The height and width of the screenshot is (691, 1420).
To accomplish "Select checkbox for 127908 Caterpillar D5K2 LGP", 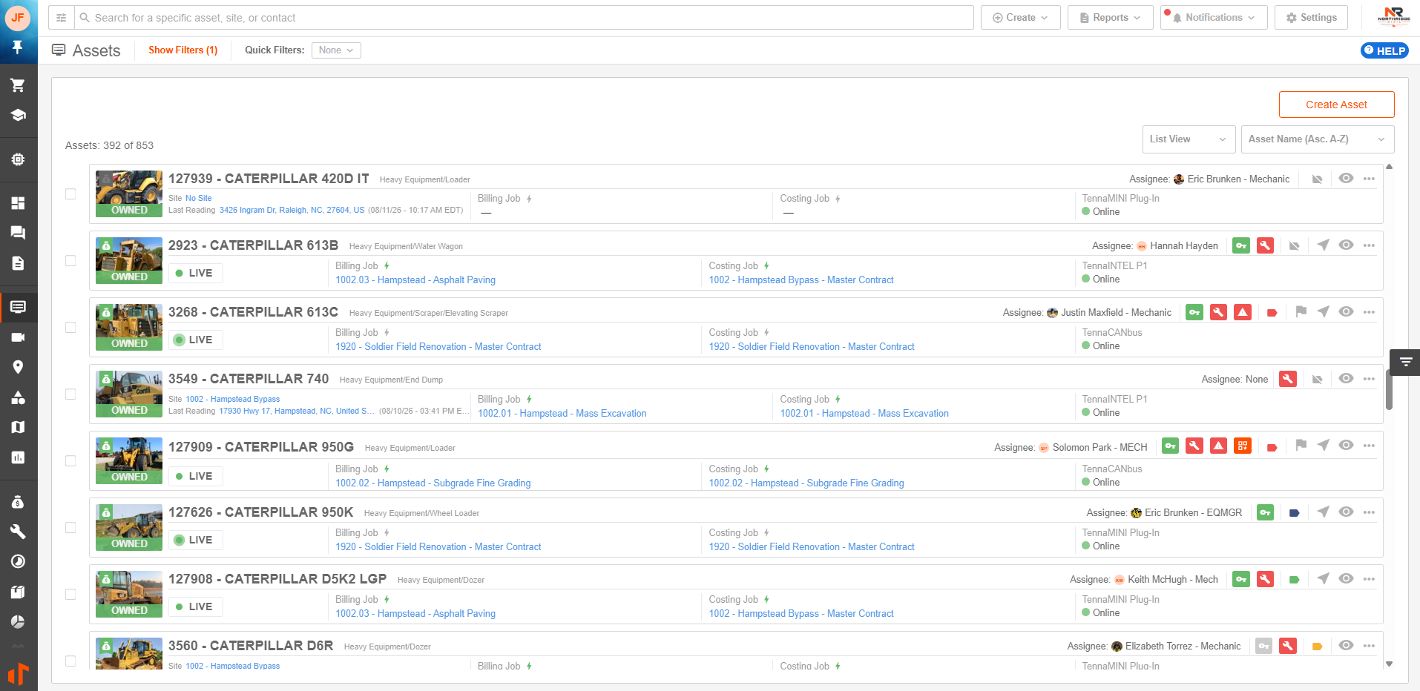I will click(70, 595).
